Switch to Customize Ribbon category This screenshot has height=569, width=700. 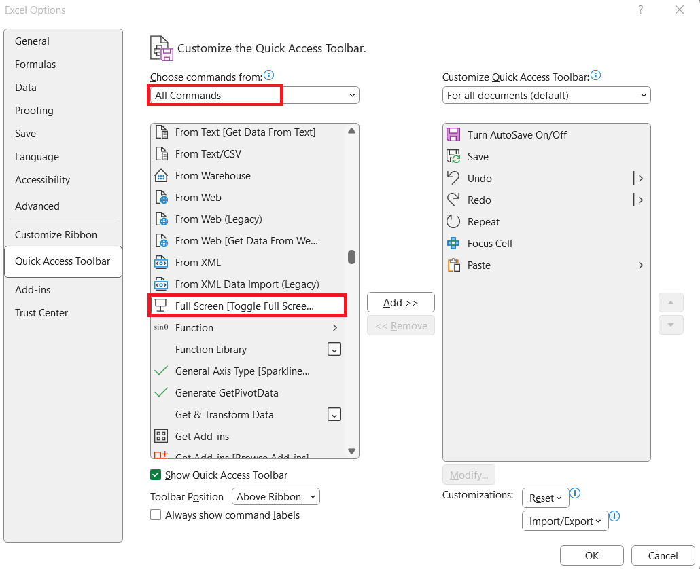tap(56, 234)
